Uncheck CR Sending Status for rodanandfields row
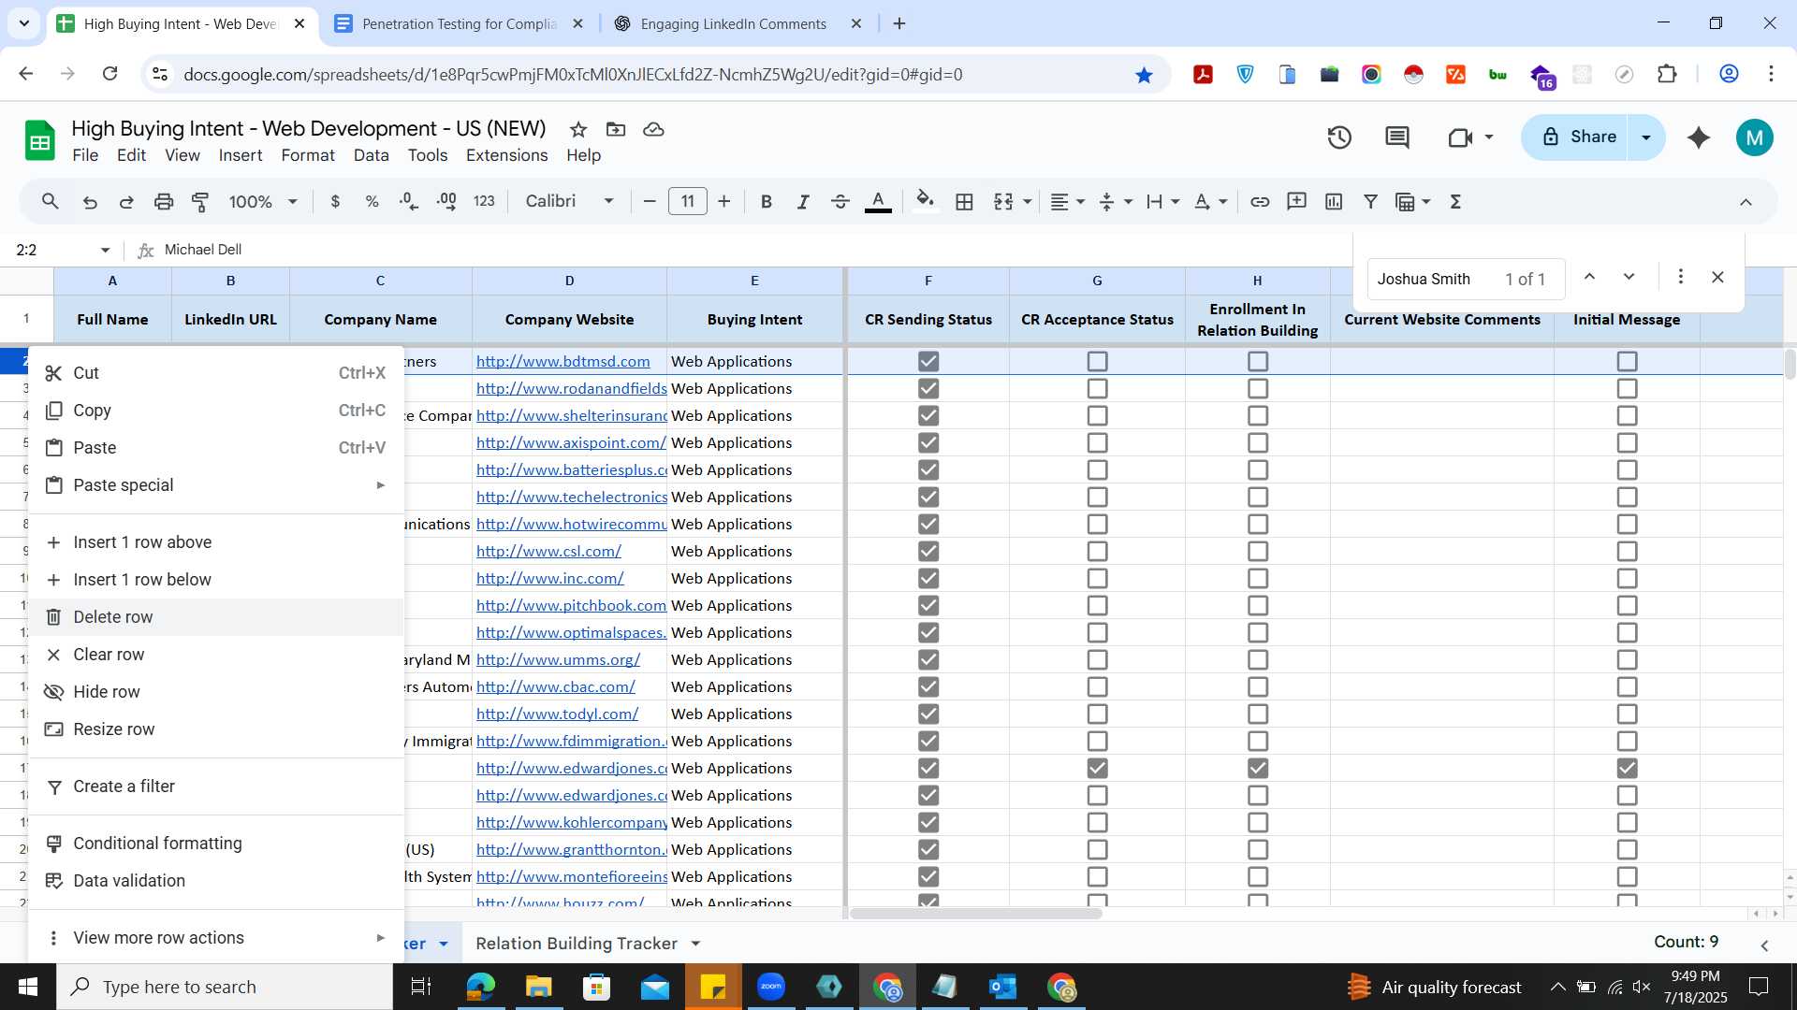The image size is (1797, 1010). (928, 388)
